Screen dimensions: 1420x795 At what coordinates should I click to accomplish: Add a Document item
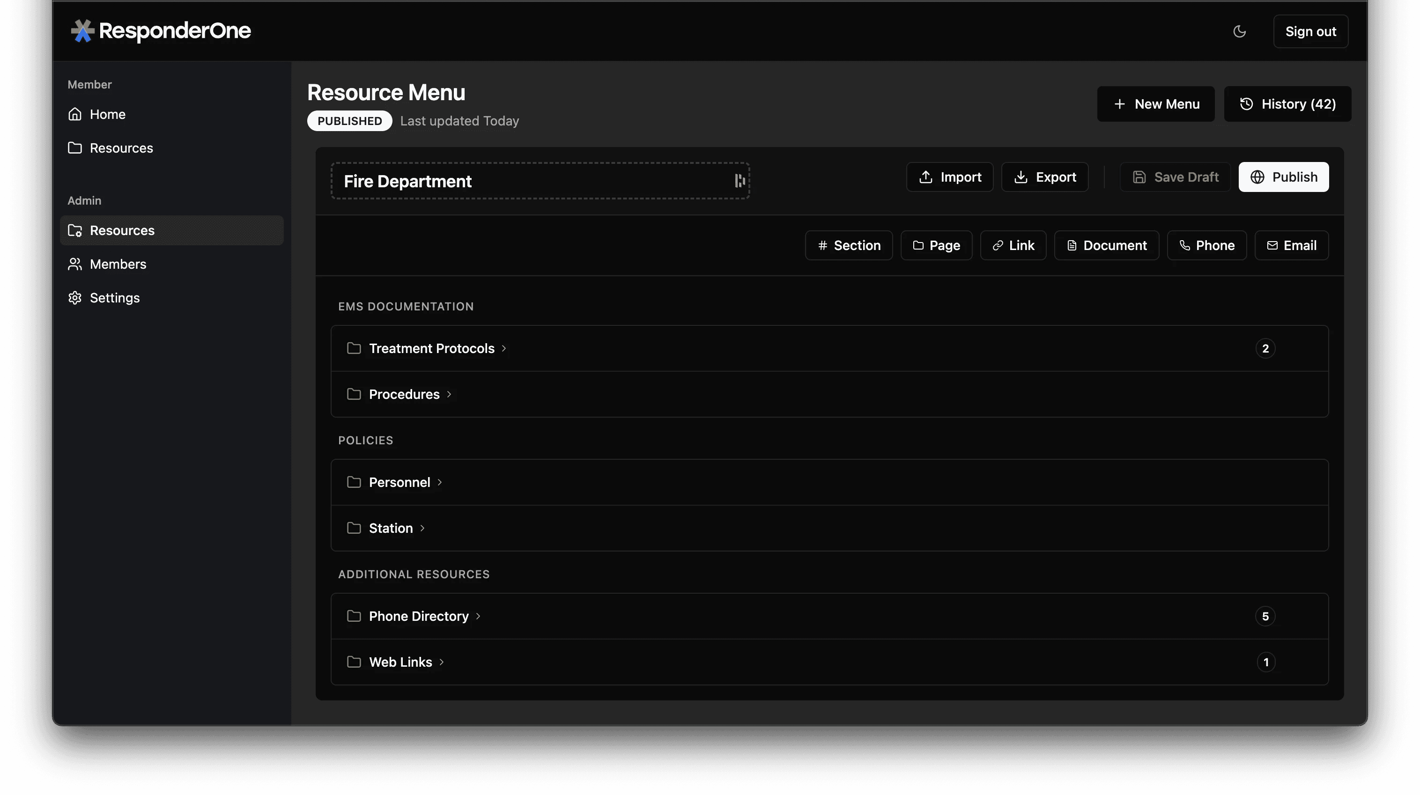[1106, 245]
